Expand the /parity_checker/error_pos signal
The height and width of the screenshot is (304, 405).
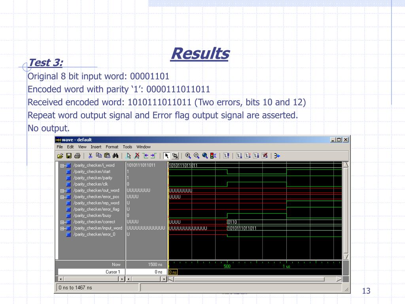[62, 197]
